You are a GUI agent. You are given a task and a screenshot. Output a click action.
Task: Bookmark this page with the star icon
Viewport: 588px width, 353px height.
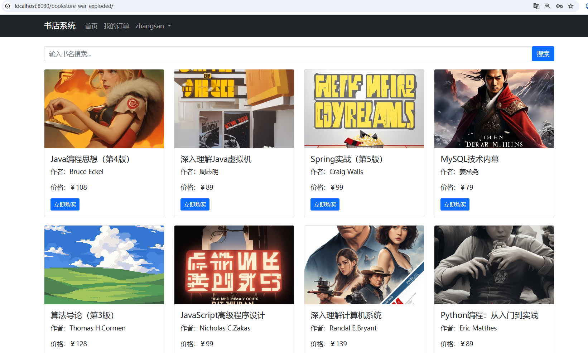(571, 6)
